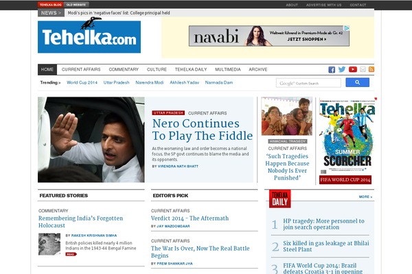The height and width of the screenshot is (274, 412).
Task: Click the MORE link in Tehelka Daily
Action: coord(365,197)
